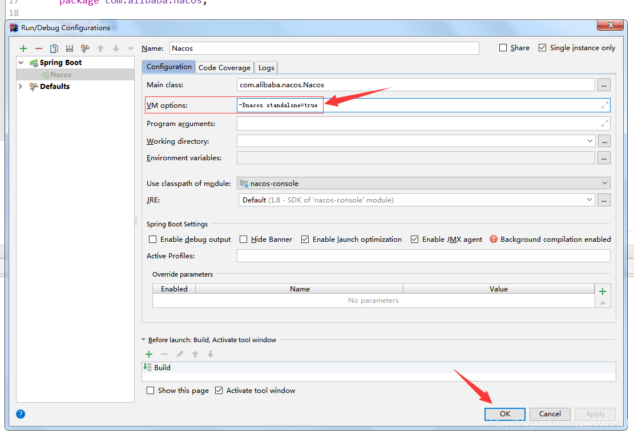The width and height of the screenshot is (634, 434).
Task: Switch to Code Coverage tab
Action: (224, 67)
